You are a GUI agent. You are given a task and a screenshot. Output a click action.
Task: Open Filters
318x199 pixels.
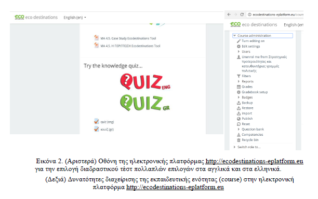[246, 76]
